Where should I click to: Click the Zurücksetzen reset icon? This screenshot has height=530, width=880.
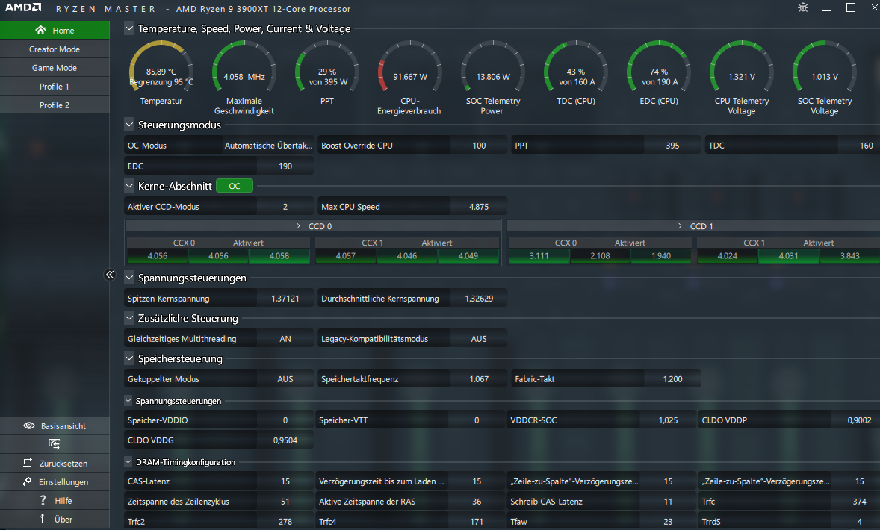pos(28,464)
